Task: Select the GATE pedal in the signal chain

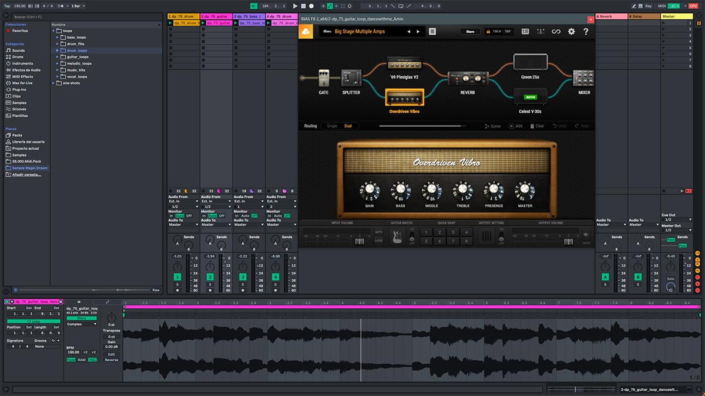Action: click(324, 78)
